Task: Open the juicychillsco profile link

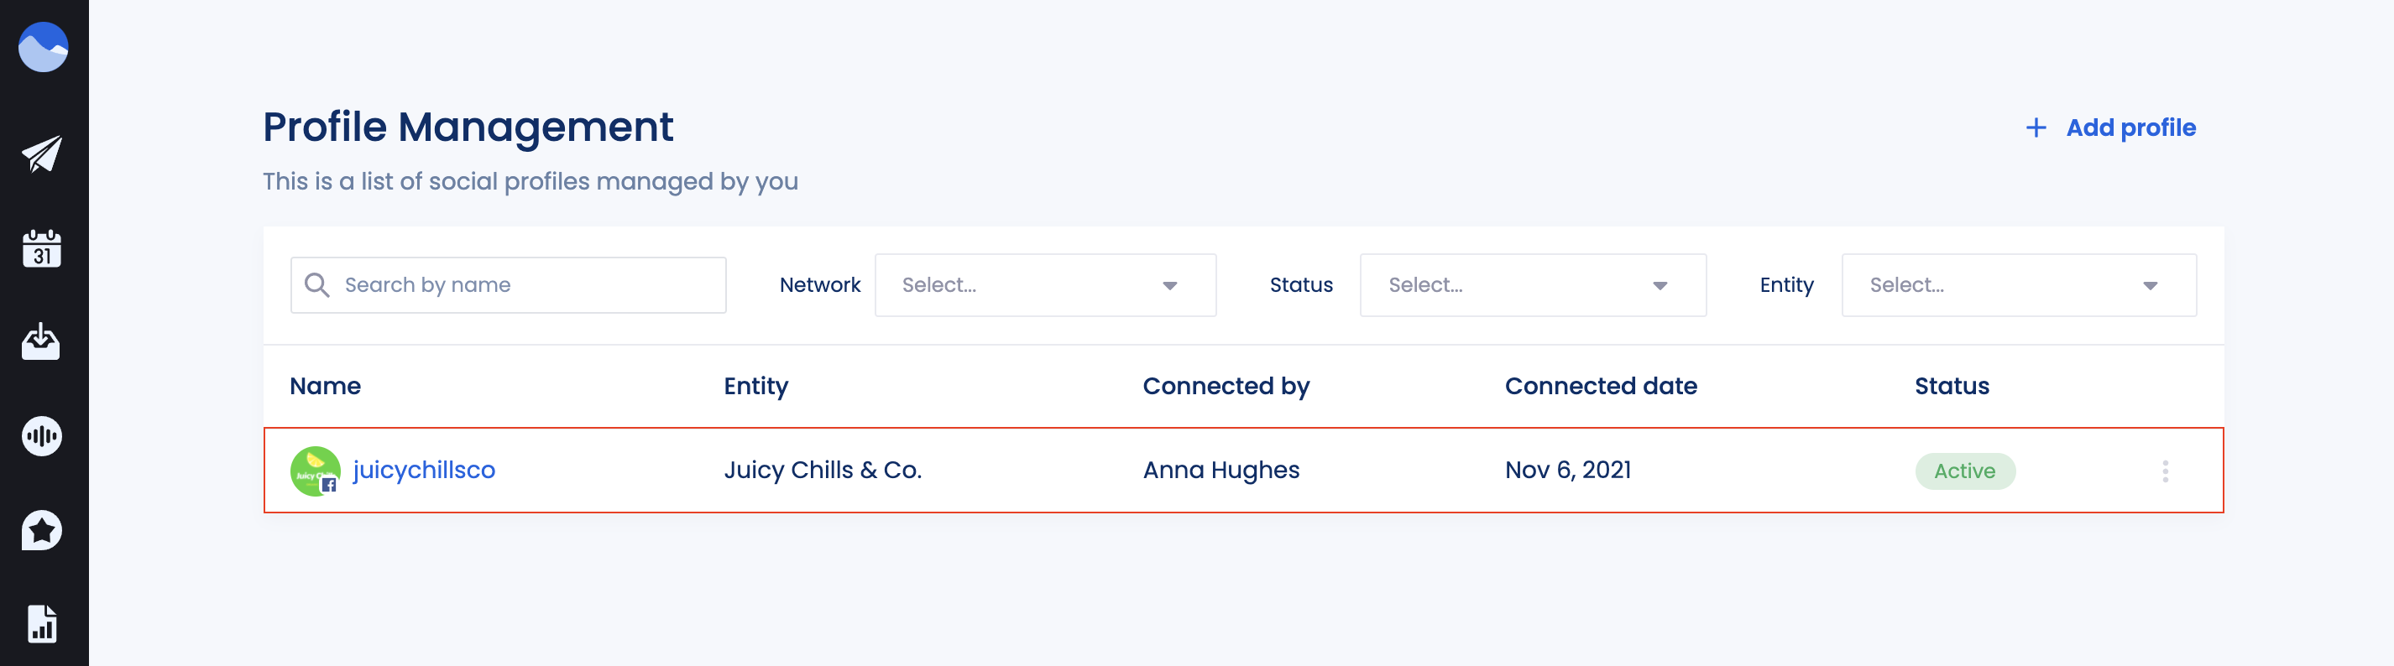Action: coord(424,470)
